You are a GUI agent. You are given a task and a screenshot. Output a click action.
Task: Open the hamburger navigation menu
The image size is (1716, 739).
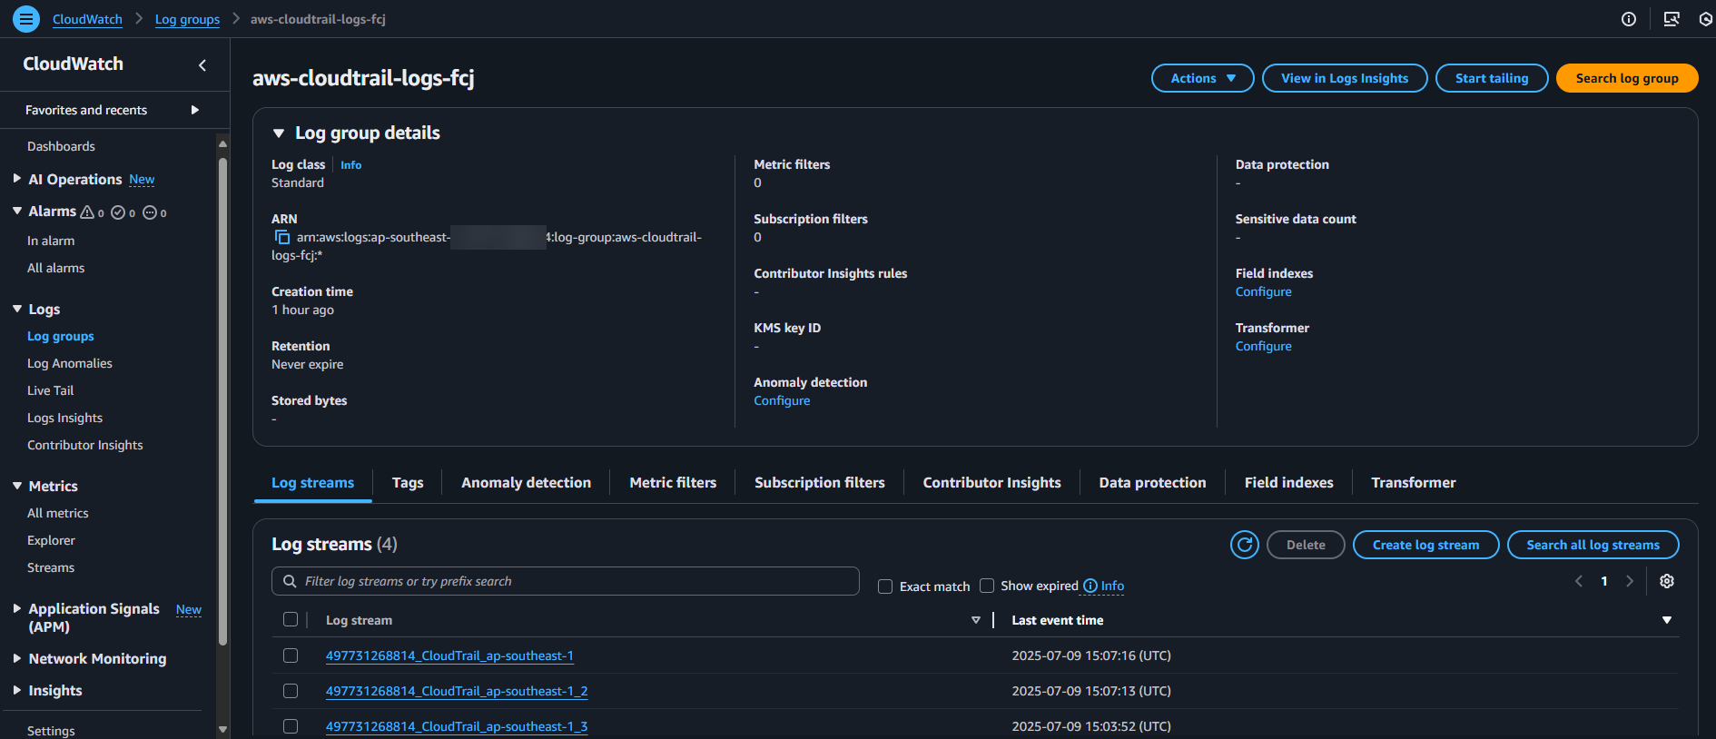(x=26, y=18)
